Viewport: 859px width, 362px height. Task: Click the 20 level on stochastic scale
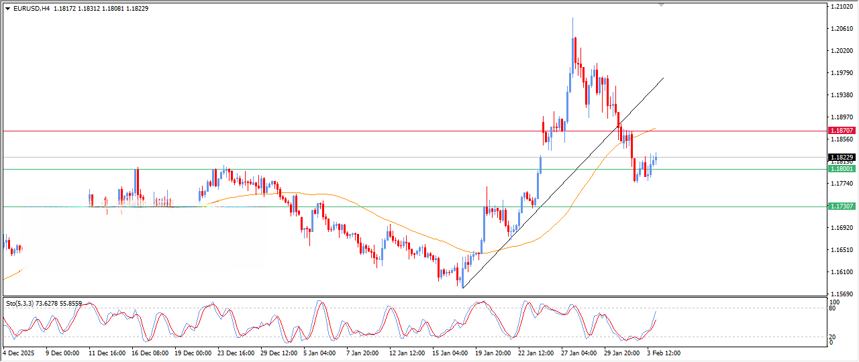point(833,337)
